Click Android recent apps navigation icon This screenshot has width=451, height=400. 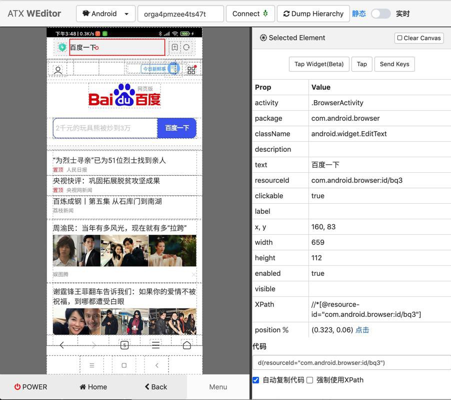pyautogui.click(x=92, y=365)
